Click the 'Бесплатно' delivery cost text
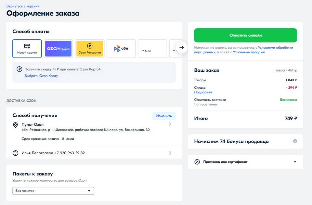312x205 pixels. click(289, 100)
